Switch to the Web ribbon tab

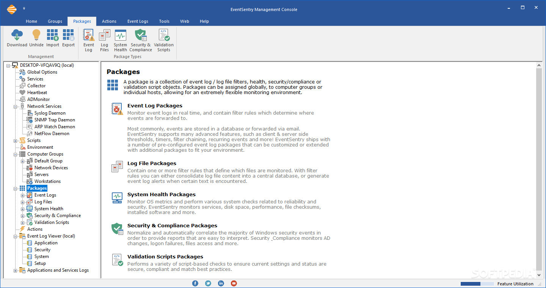(x=185, y=21)
